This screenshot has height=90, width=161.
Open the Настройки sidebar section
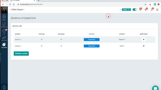click(x=4, y=45)
